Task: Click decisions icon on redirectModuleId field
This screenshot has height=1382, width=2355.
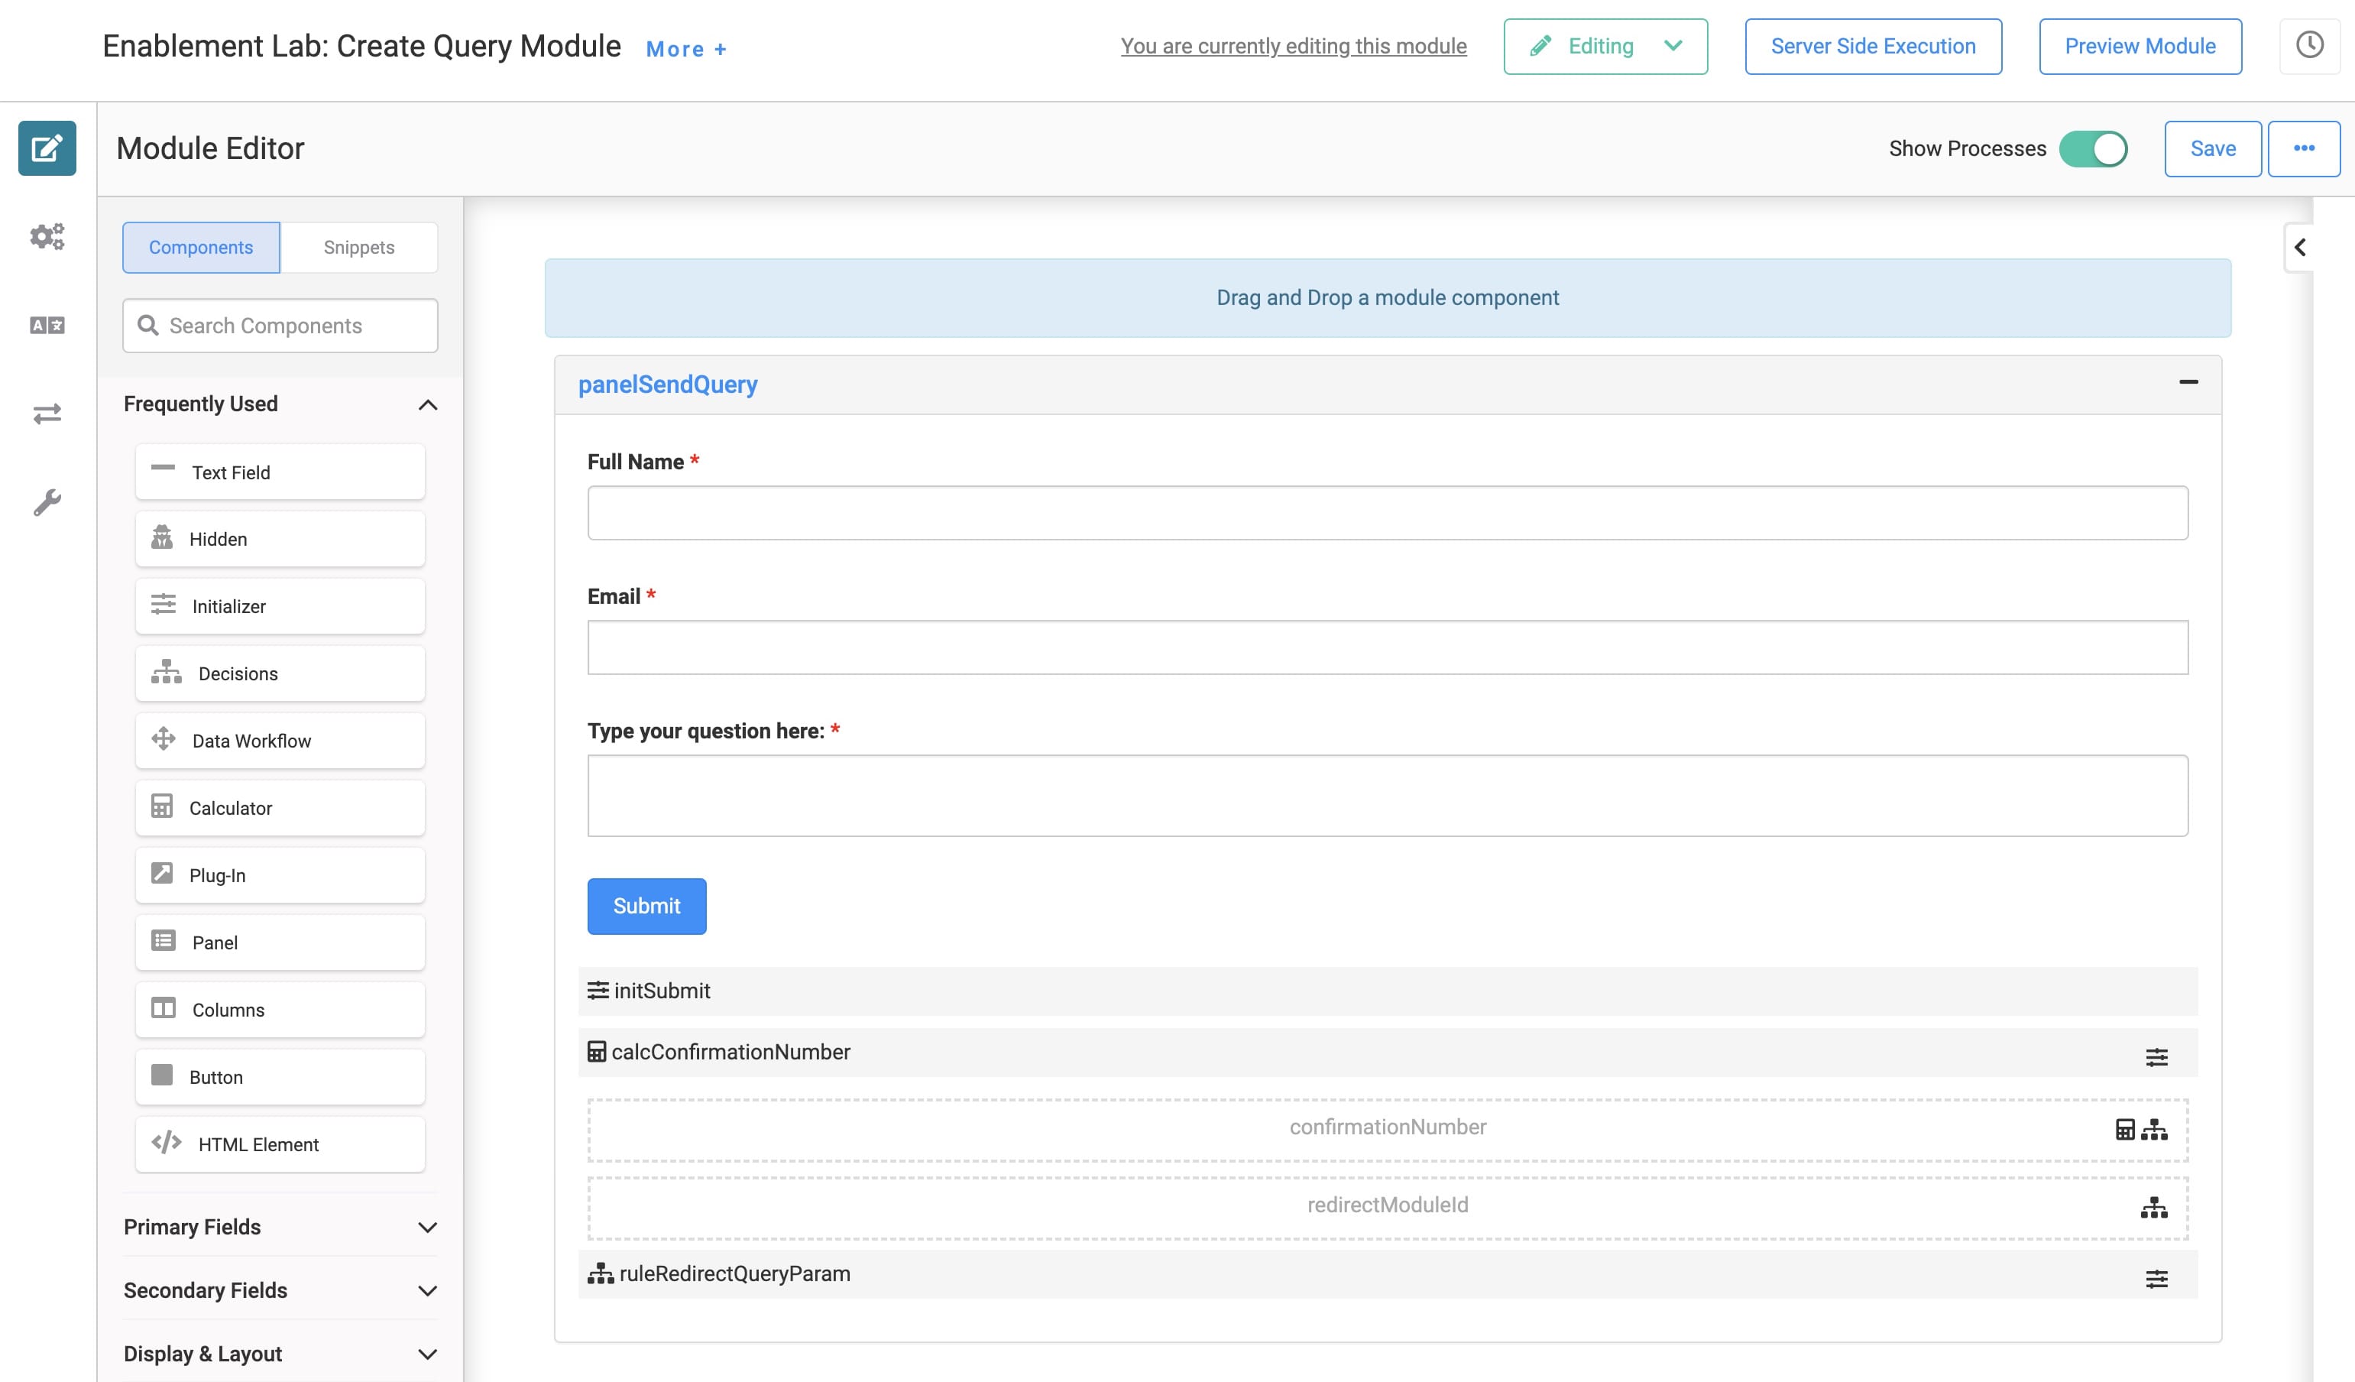Action: tap(2154, 1208)
